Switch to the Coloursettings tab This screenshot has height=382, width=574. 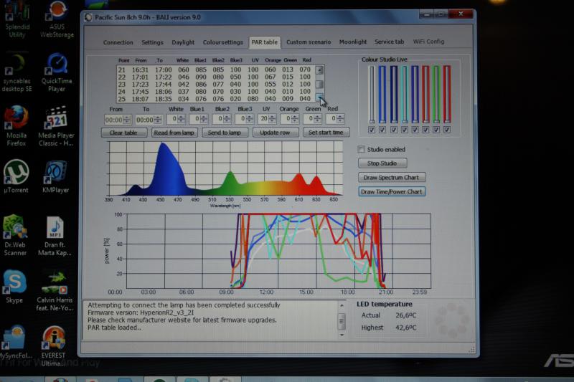click(222, 42)
